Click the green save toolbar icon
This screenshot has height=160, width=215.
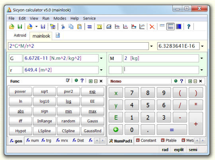point(20,26)
